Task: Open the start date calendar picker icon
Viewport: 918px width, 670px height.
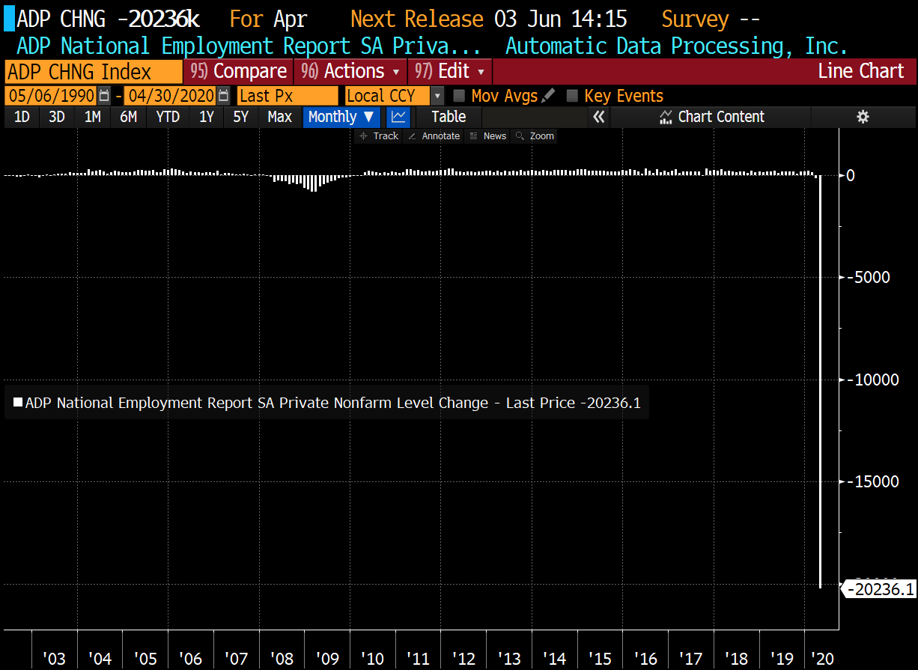Action: 104,96
